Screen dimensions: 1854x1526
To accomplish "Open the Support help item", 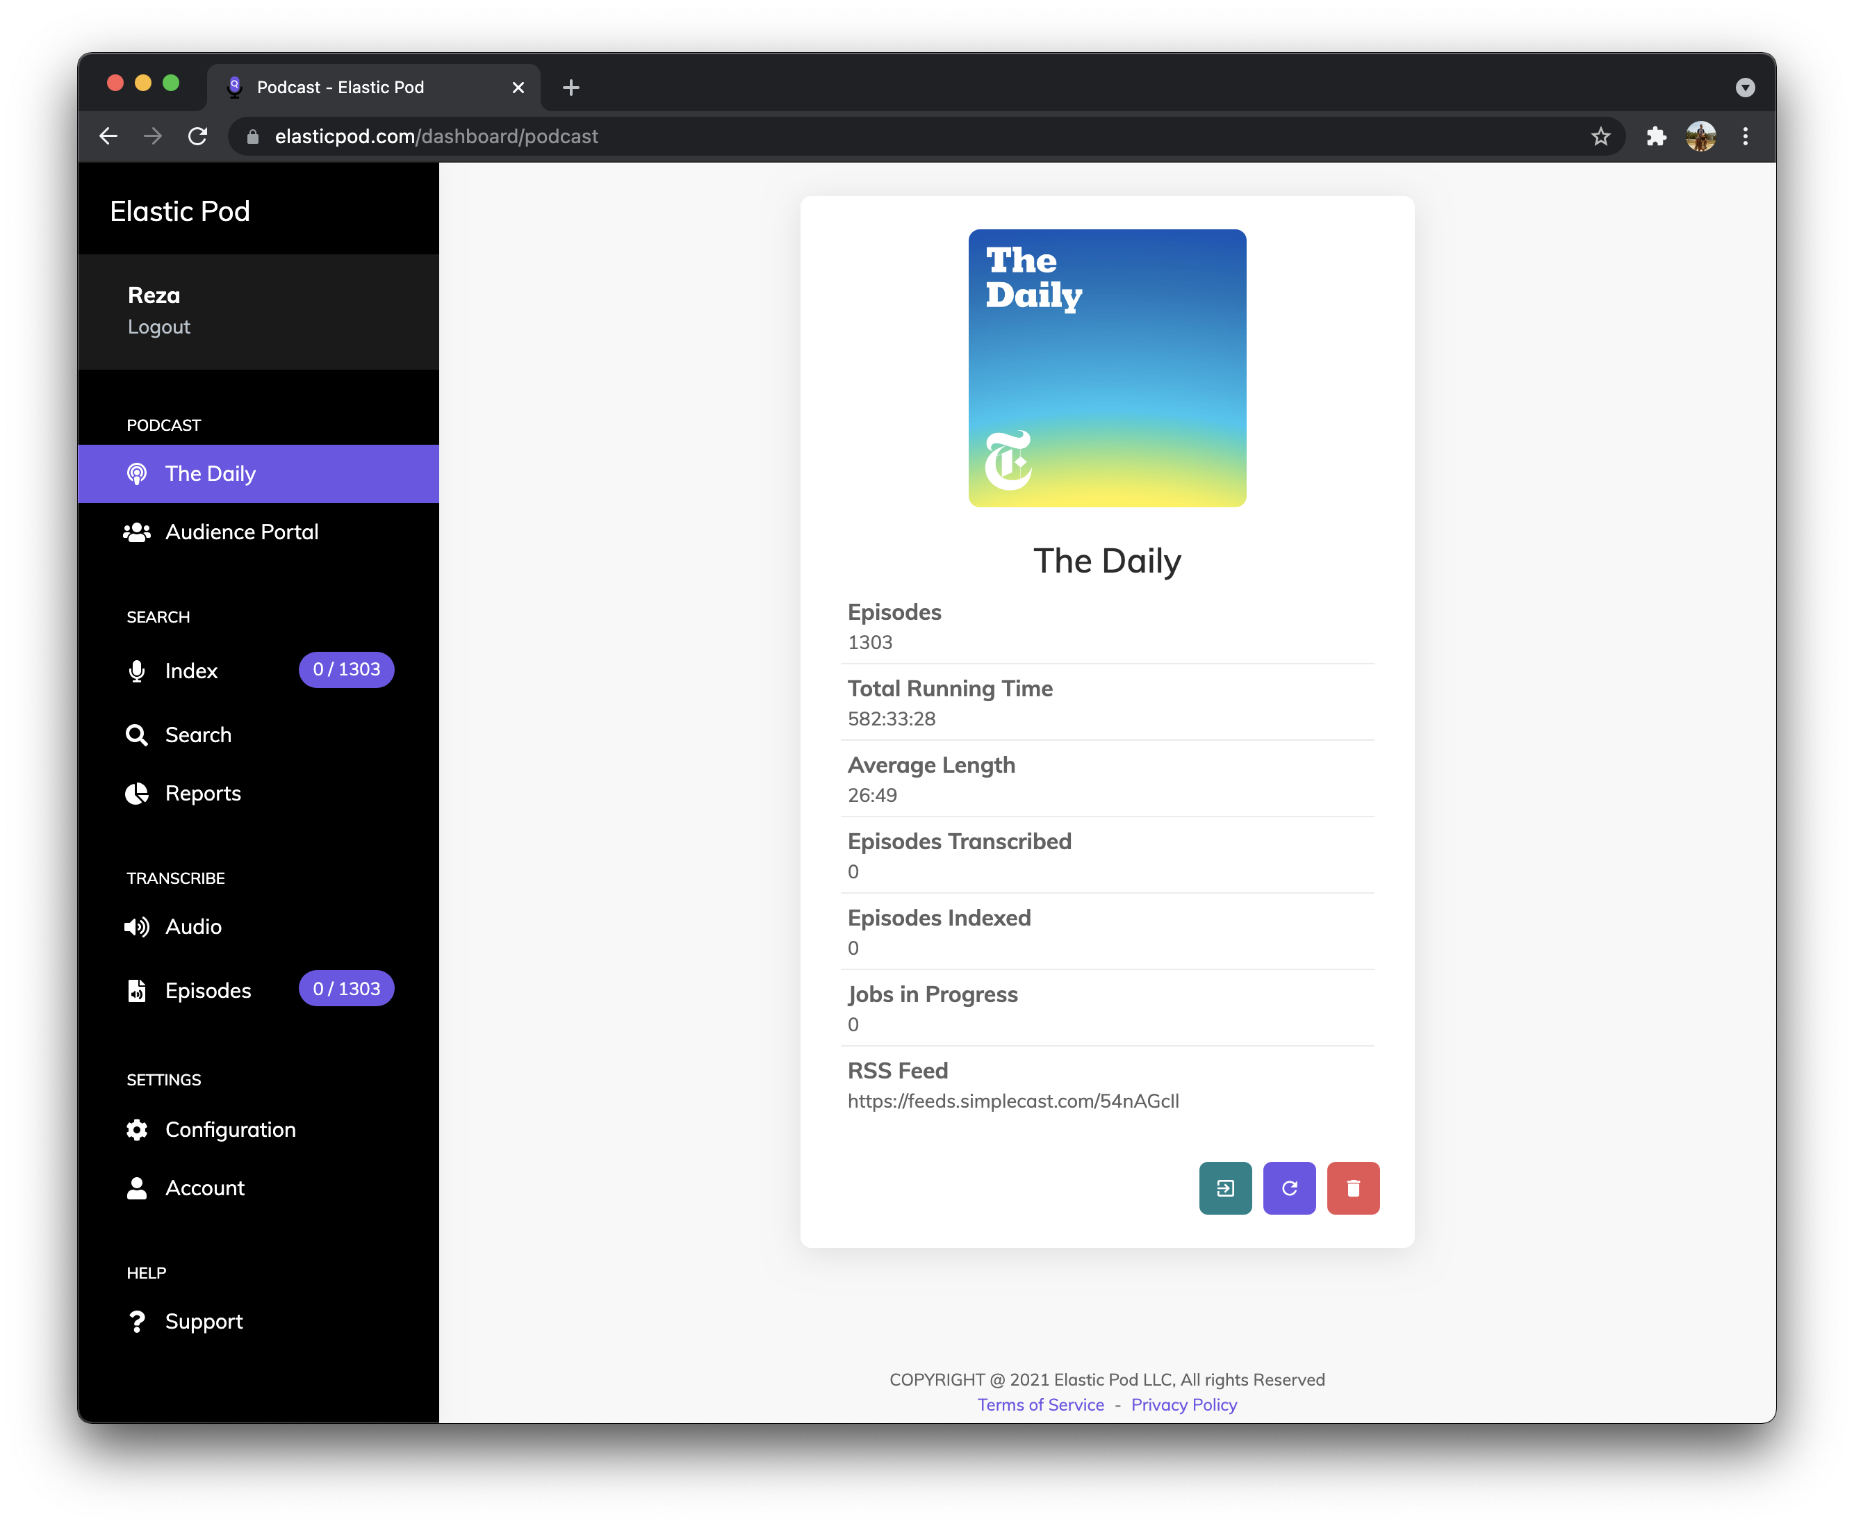I will point(259,1321).
